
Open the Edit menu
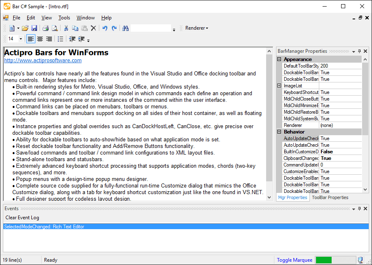(x=31, y=18)
